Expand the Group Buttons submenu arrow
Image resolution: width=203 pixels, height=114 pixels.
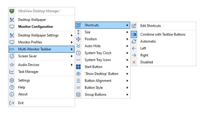[127, 95]
